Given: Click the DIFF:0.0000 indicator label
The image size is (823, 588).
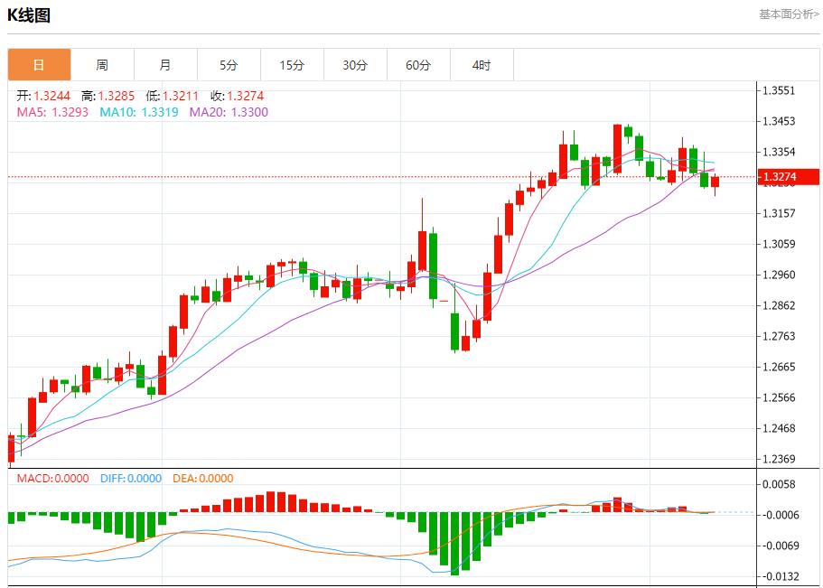Looking at the screenshot, I should click(x=131, y=479).
